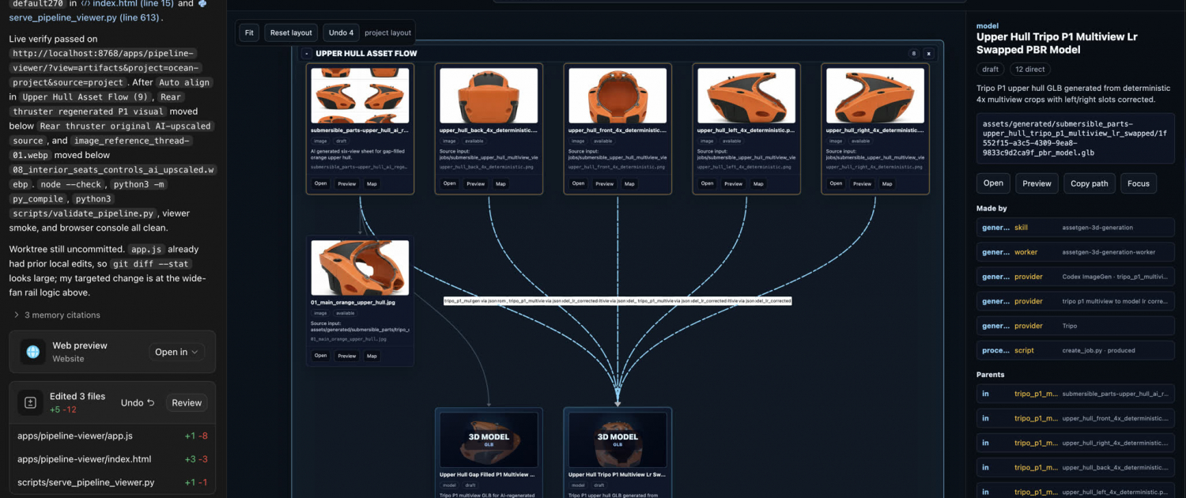
Task: Click Preview in model details panel
Action: (x=1037, y=183)
